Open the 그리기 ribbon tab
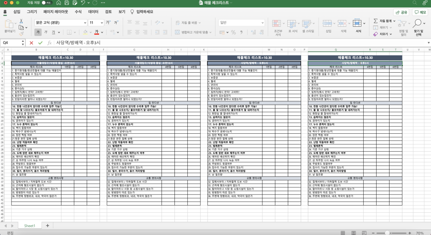 [32, 12]
